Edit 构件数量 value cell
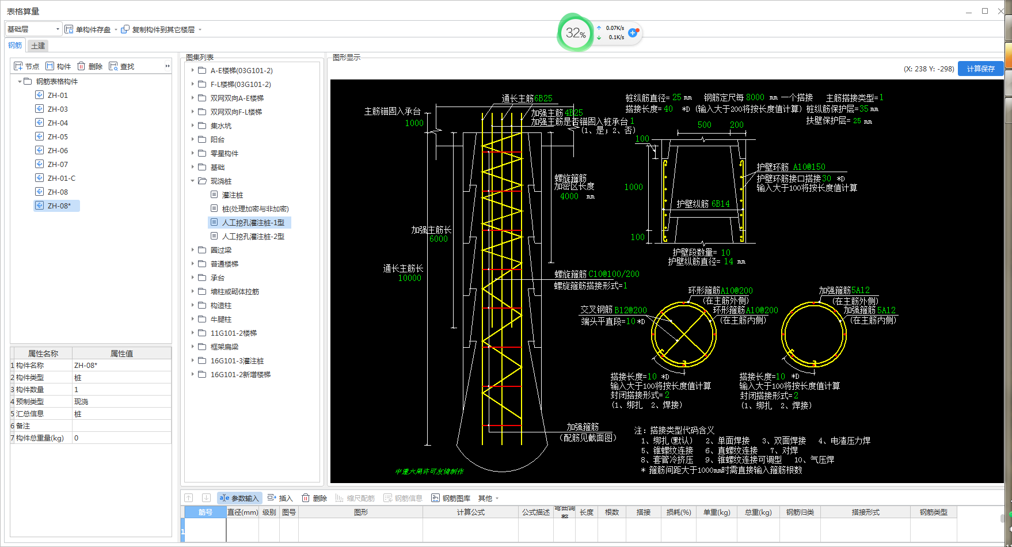Image resolution: width=1012 pixels, height=547 pixels. (121, 390)
